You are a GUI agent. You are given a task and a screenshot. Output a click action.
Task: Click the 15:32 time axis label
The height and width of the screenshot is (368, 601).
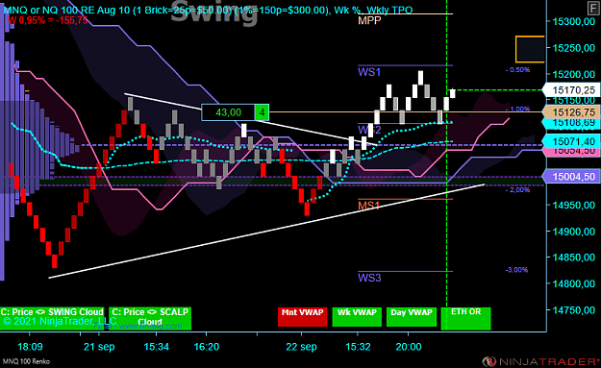pos(358,347)
